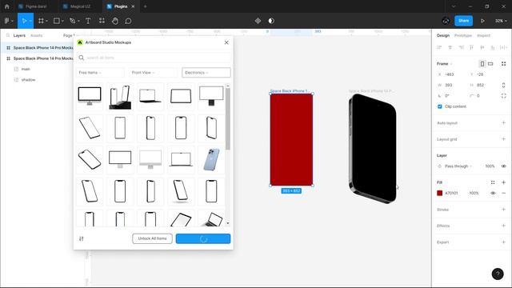Image resolution: width=512 pixels, height=288 pixels.
Task: Click the Fill styles four-dots icon
Action: pos(493,182)
